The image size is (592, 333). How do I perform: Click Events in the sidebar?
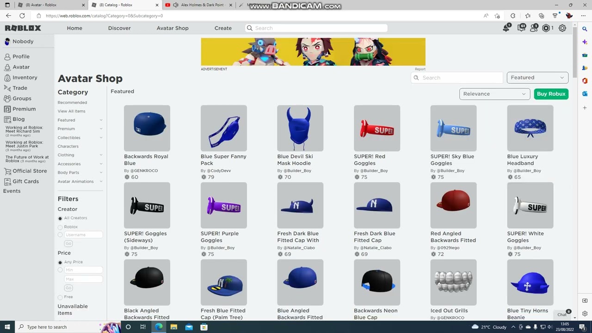(12, 191)
